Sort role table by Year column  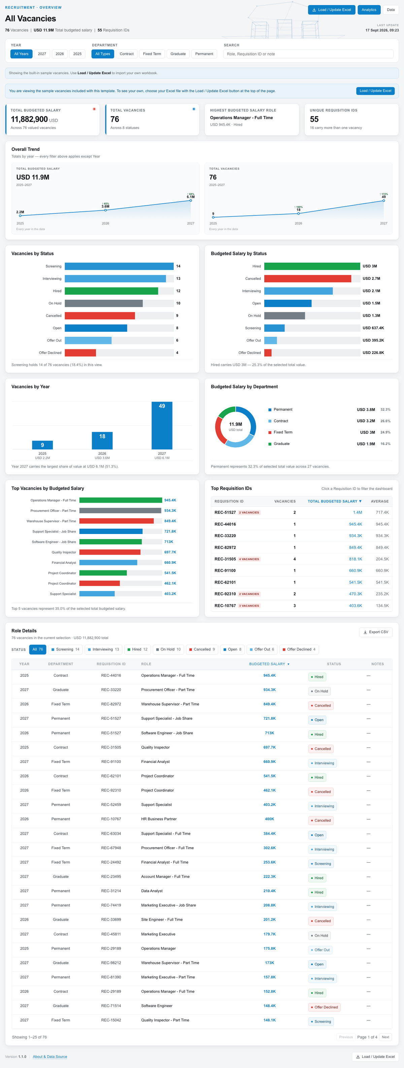click(x=24, y=664)
